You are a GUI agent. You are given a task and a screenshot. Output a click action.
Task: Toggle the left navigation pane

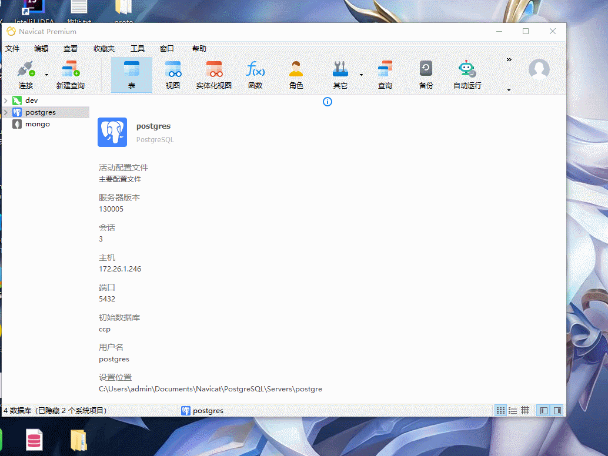tap(544, 411)
